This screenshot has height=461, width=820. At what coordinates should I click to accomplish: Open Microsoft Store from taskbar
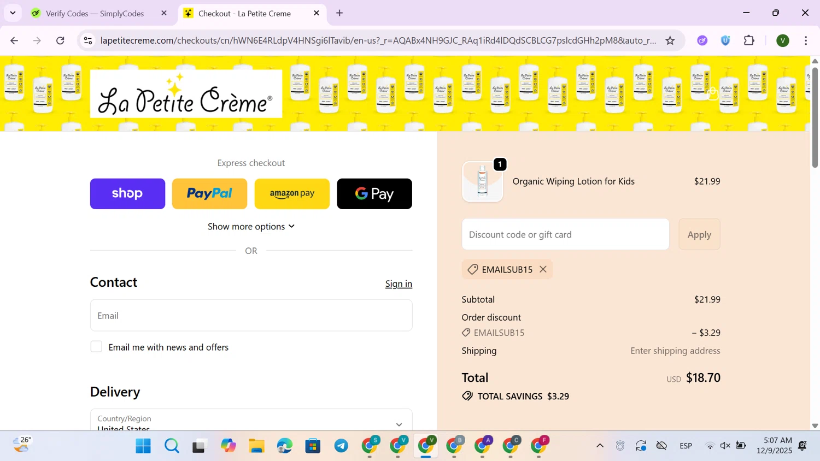(x=313, y=446)
